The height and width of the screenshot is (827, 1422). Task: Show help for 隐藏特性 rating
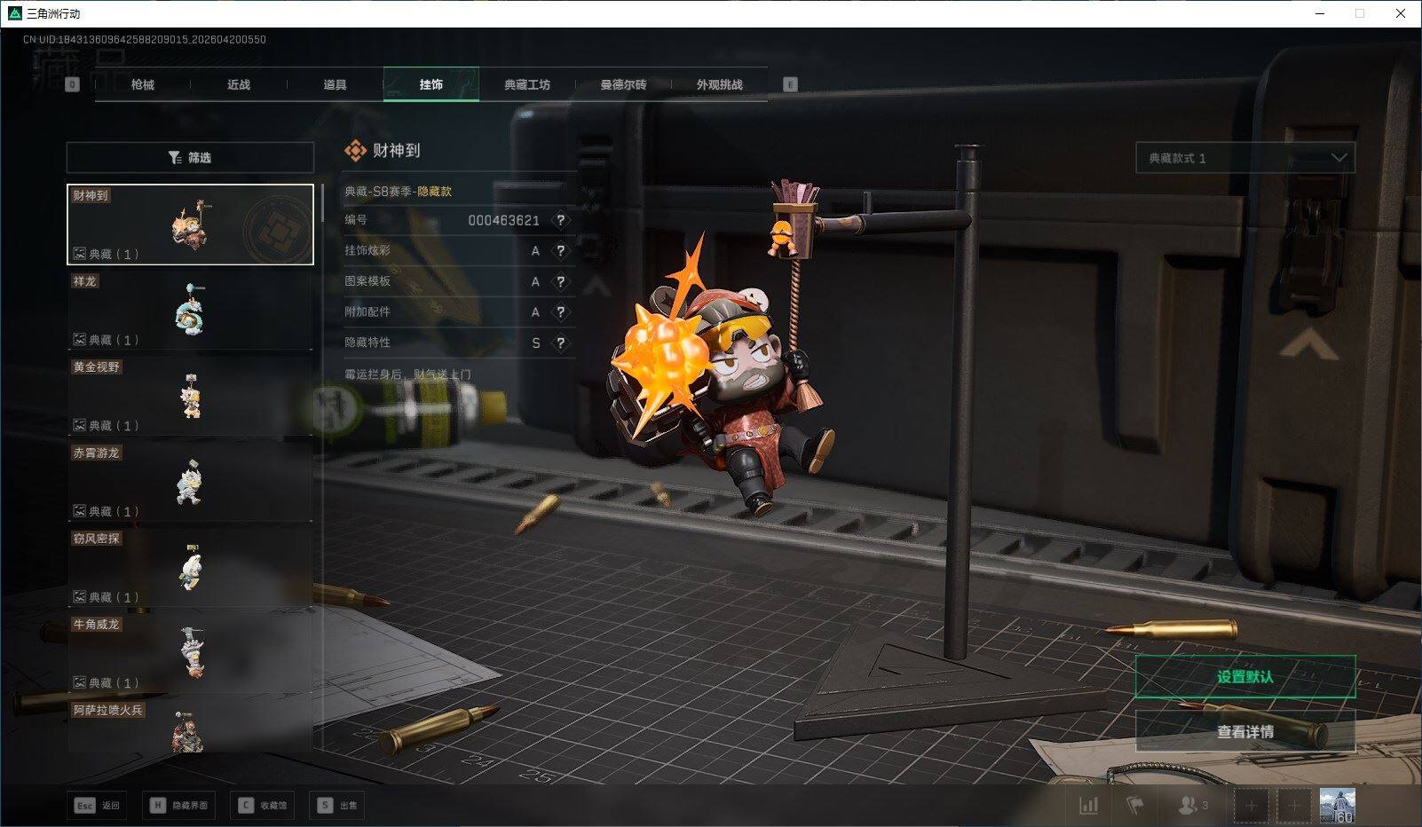[x=560, y=343]
